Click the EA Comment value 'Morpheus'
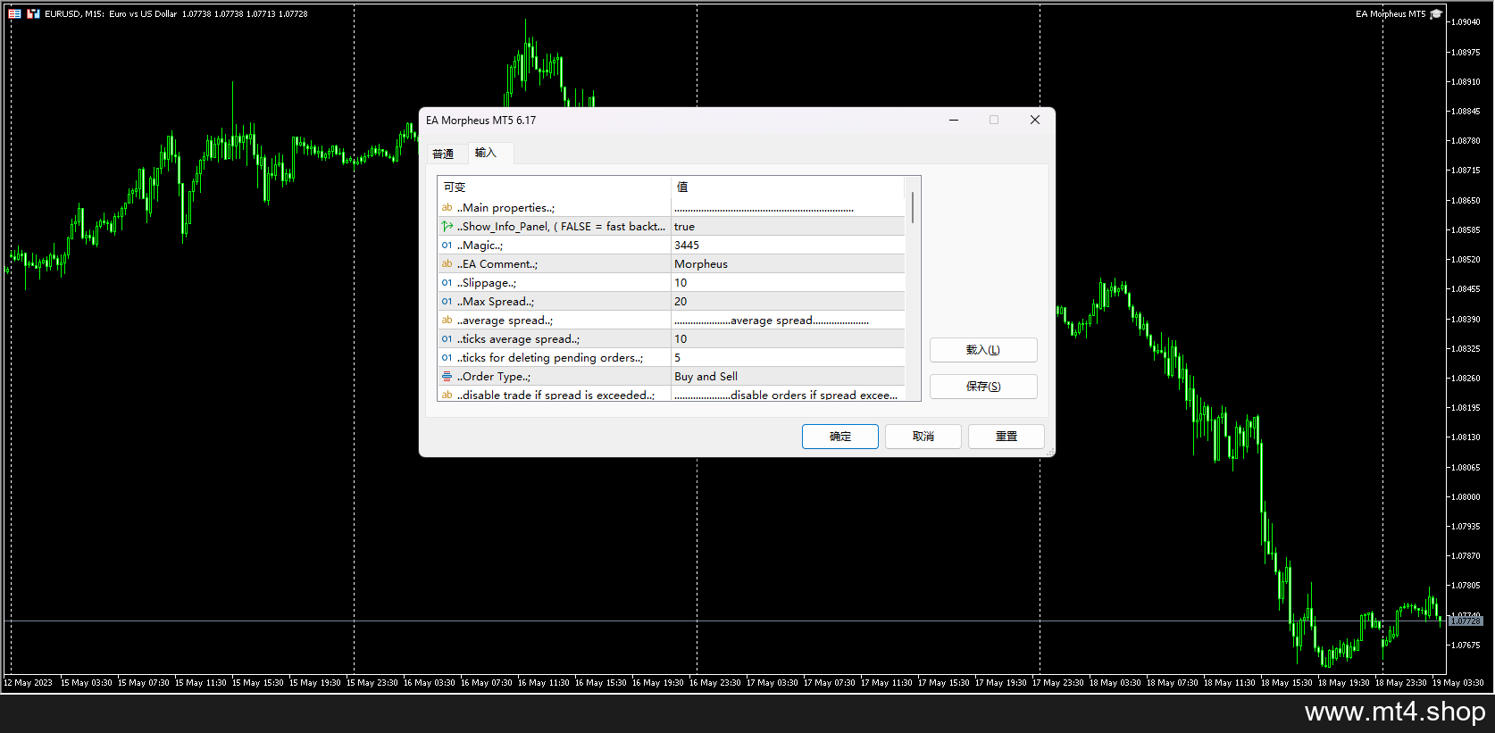The width and height of the screenshot is (1495, 733). tap(701, 264)
